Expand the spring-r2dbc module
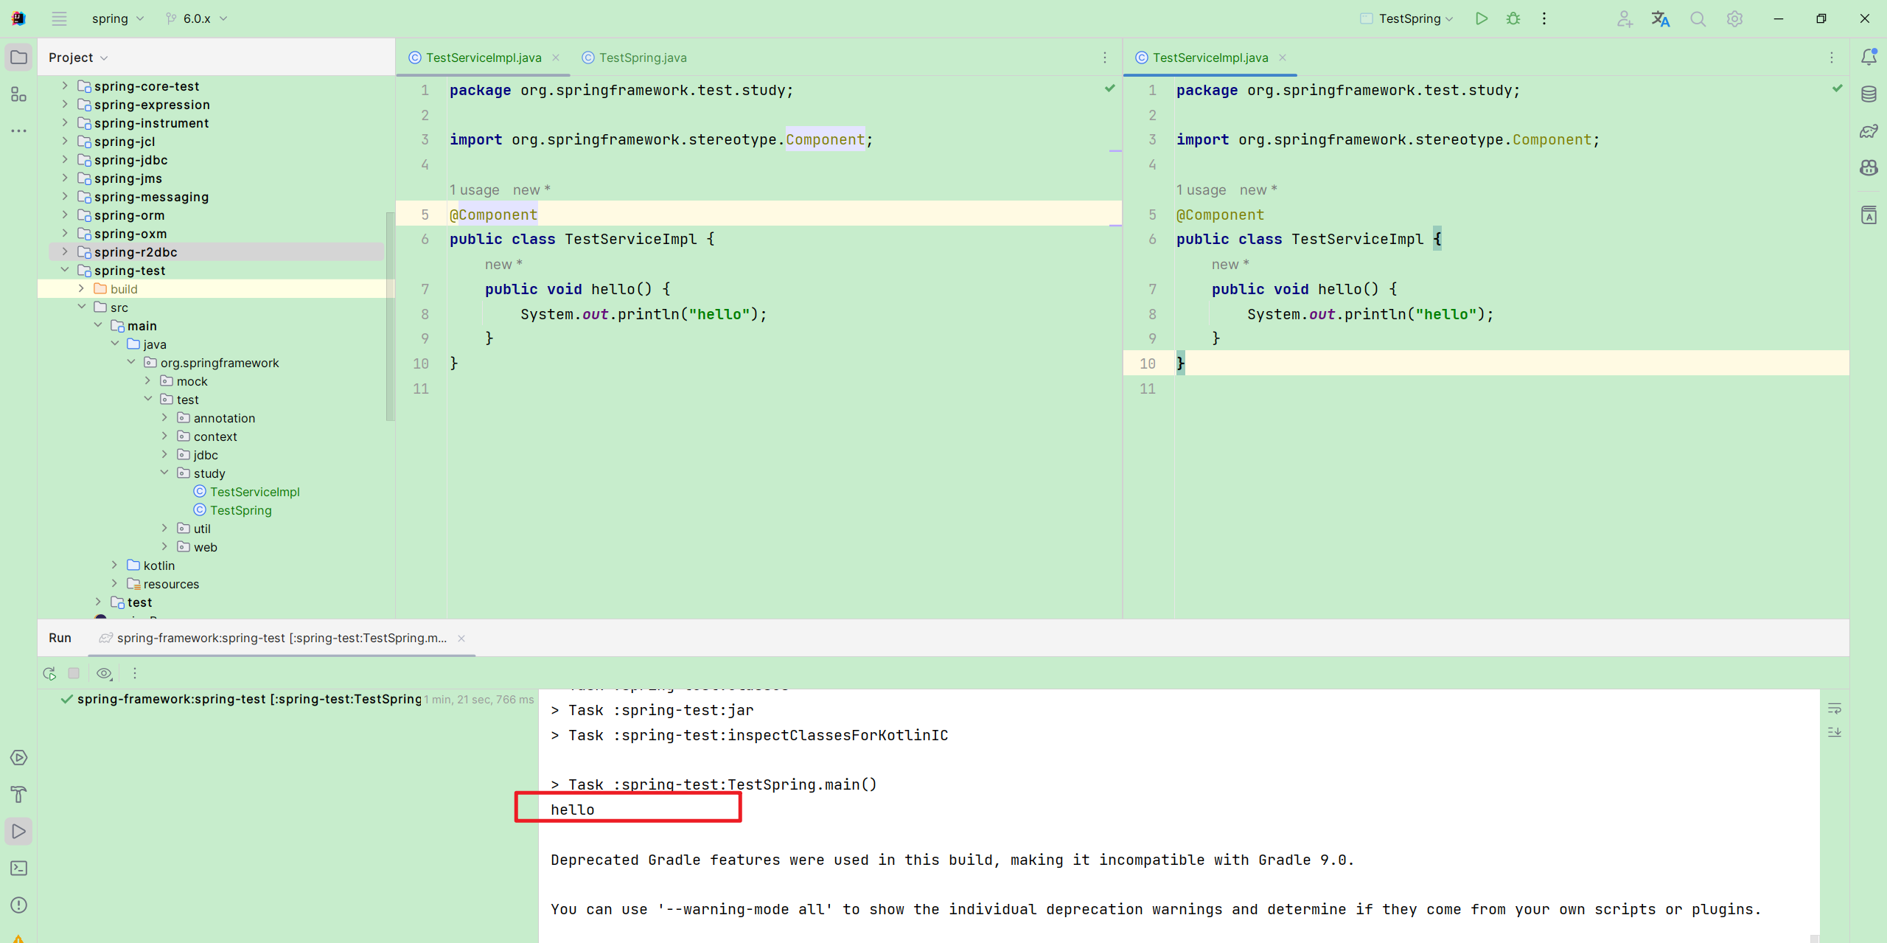 65,251
